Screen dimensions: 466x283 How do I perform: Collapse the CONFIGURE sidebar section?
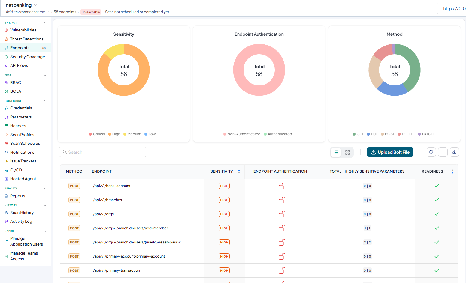[x=45, y=101]
